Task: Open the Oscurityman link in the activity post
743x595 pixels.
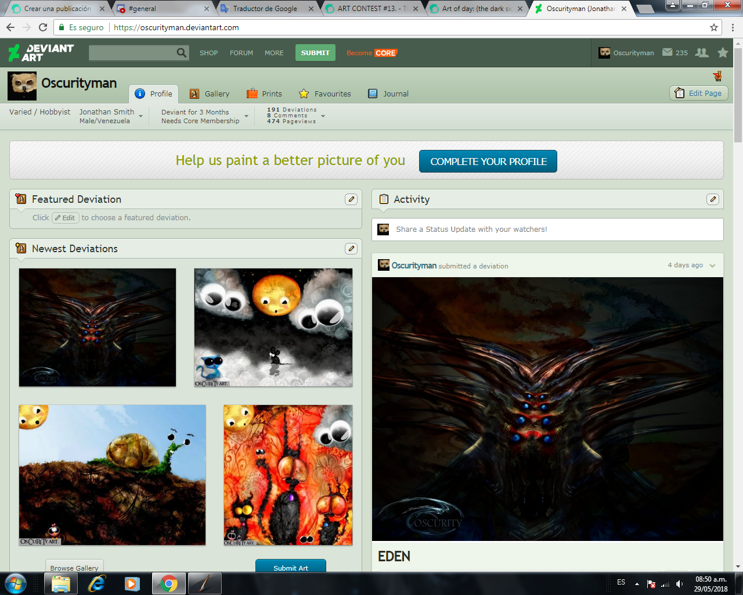Action: tap(414, 266)
